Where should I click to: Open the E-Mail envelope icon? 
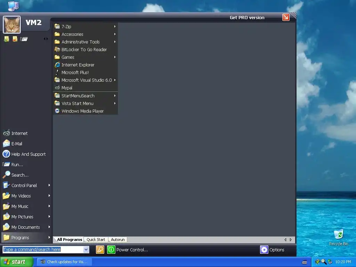pos(6,144)
